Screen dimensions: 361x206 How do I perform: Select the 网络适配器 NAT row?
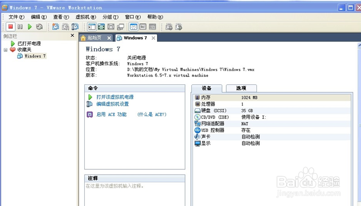pyautogui.click(x=272, y=124)
